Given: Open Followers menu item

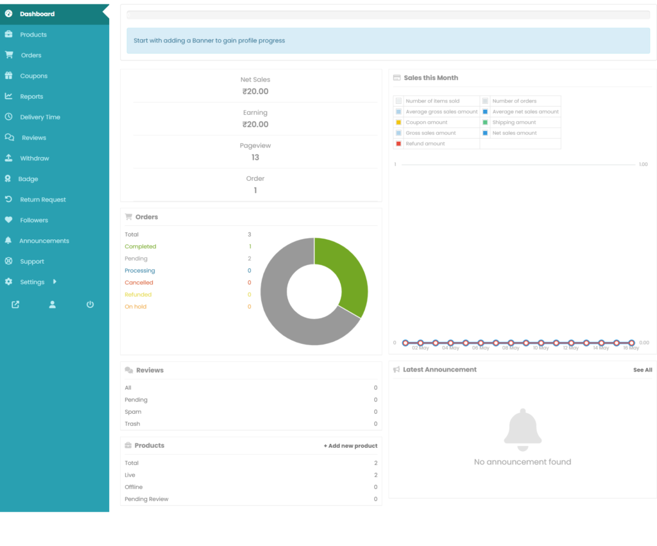Looking at the screenshot, I should click(55, 219).
